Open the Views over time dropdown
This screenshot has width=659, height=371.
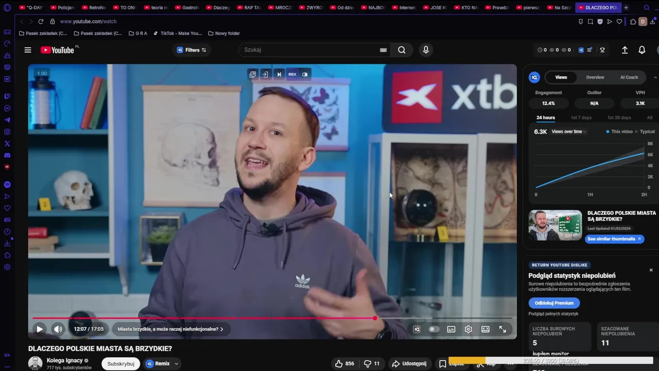click(x=569, y=131)
